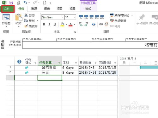Click the info indicator column header
This screenshot has width=158, height=118.
[19, 62]
